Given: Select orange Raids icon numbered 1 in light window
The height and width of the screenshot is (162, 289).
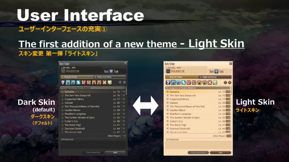Looking at the screenshot, I should (199, 82).
